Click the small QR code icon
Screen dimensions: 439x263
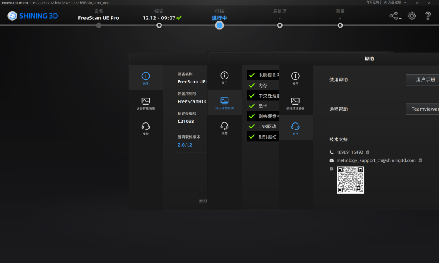click(332, 168)
